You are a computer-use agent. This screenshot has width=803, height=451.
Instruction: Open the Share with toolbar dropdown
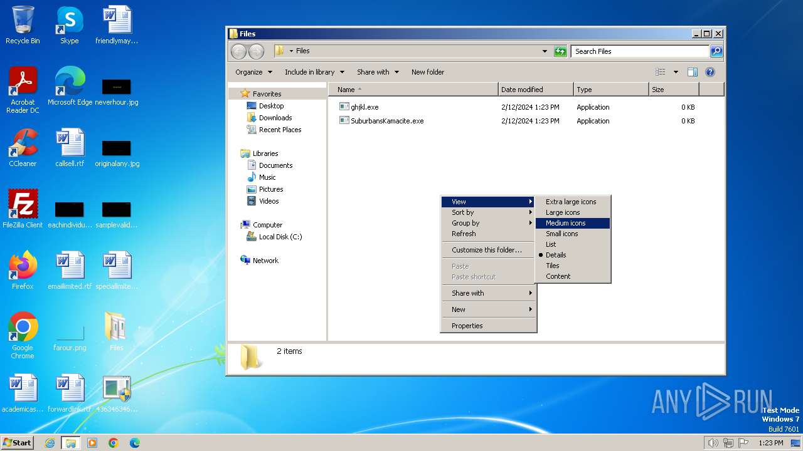pos(378,72)
